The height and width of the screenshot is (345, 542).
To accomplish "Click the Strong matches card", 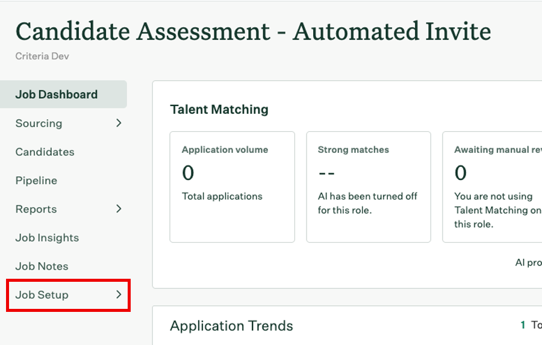I will click(368, 187).
